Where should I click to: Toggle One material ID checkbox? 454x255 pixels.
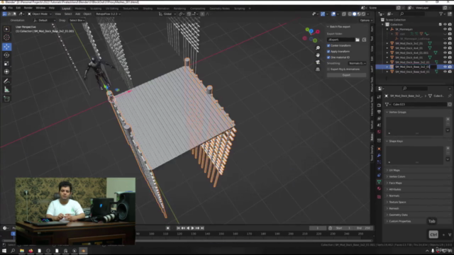[x=328, y=57]
